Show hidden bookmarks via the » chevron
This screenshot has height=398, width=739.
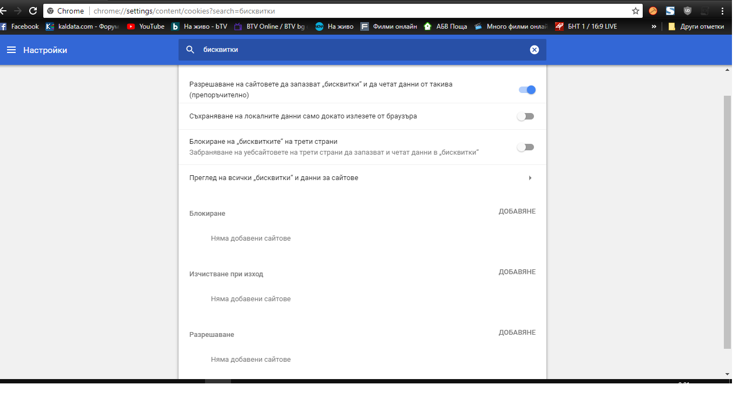(654, 26)
